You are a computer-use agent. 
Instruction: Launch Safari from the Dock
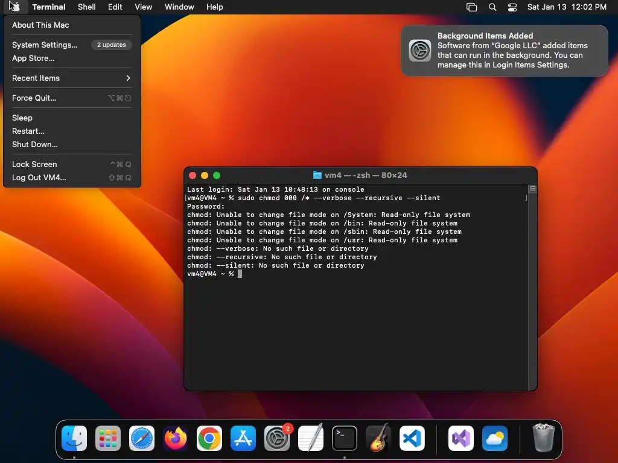(142, 438)
